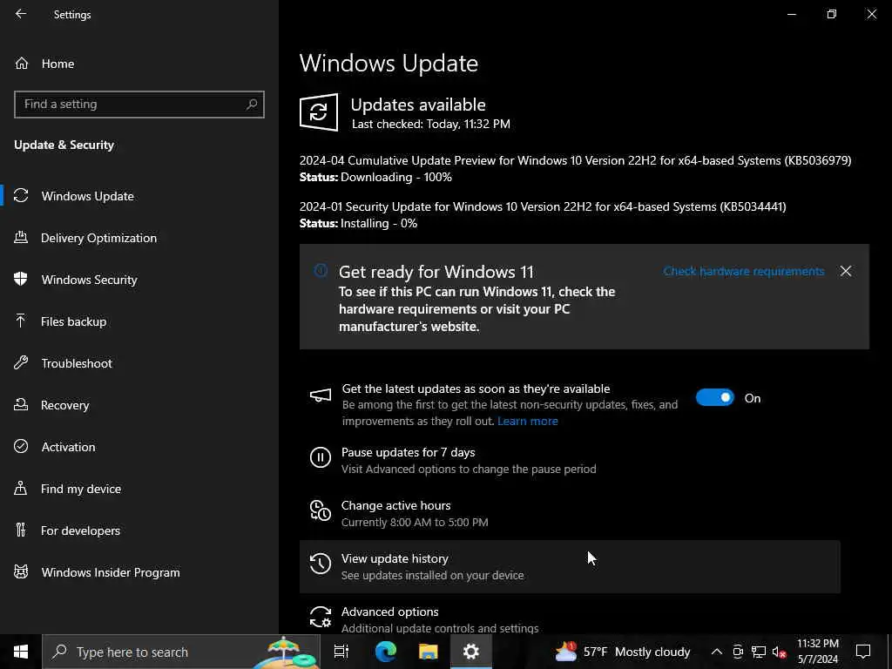Click the taskbar clock showing 11:32 PM
The width and height of the screenshot is (892, 669).
(x=817, y=652)
